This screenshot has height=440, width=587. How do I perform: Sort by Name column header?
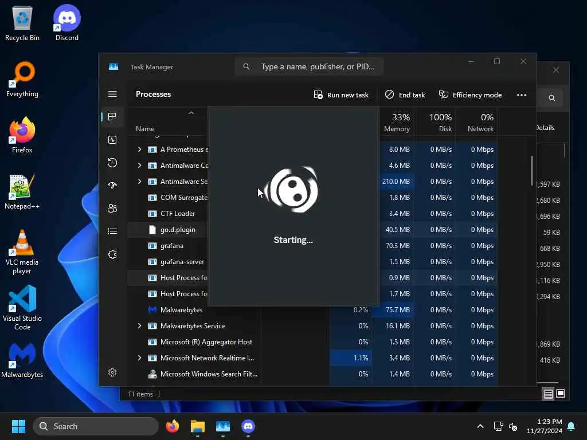(145, 129)
